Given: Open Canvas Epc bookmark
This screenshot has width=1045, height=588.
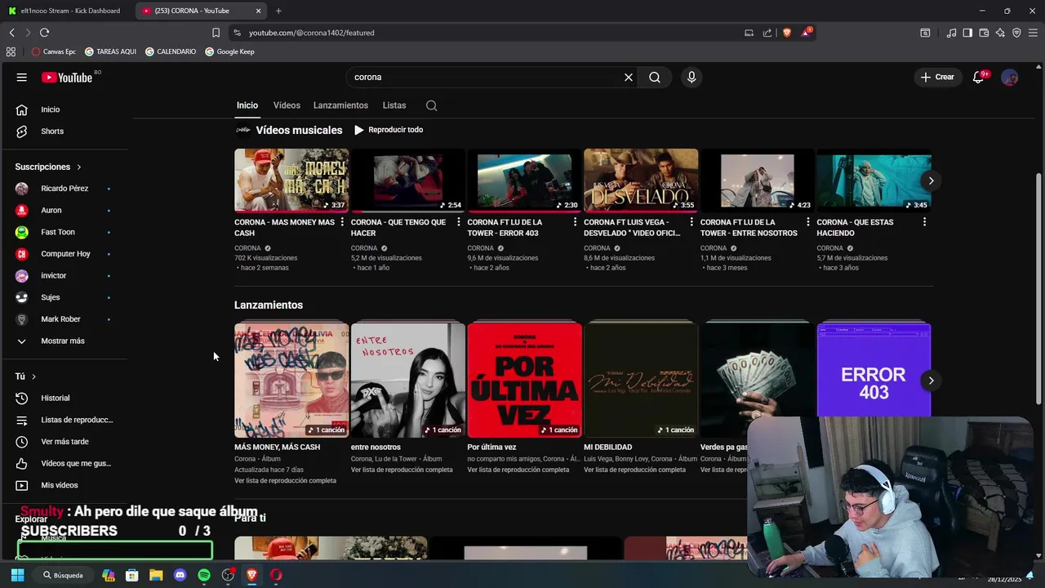Looking at the screenshot, I should pos(54,51).
